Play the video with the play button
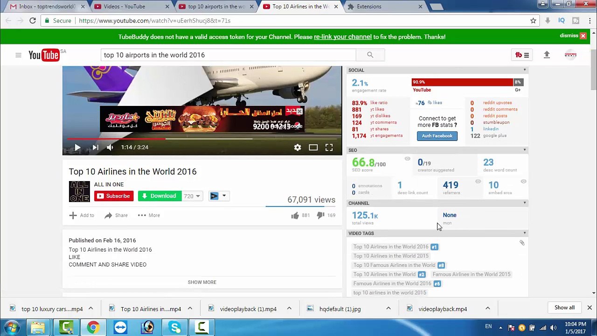 click(x=77, y=147)
